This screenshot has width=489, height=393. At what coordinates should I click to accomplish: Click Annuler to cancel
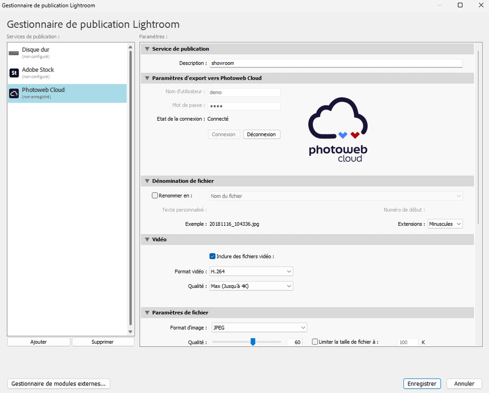[x=464, y=383]
